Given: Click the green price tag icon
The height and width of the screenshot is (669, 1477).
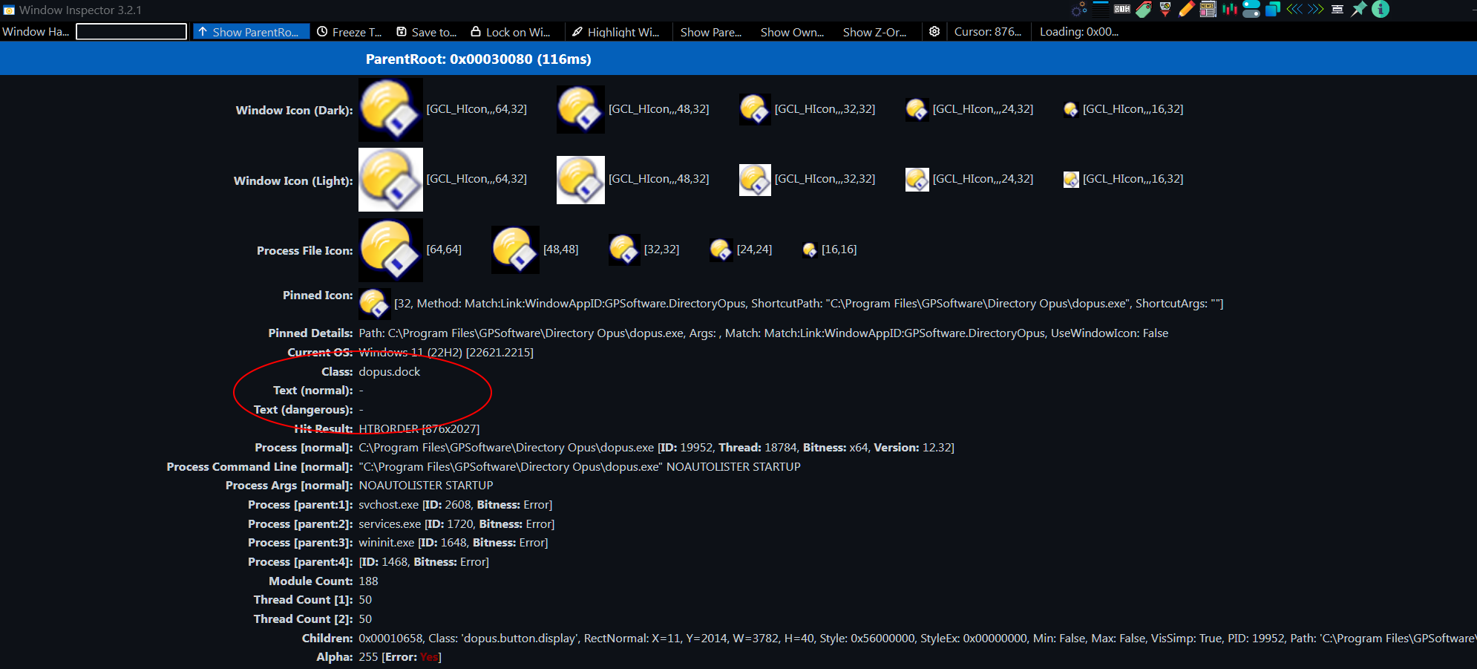Looking at the screenshot, I should pos(1144,9).
